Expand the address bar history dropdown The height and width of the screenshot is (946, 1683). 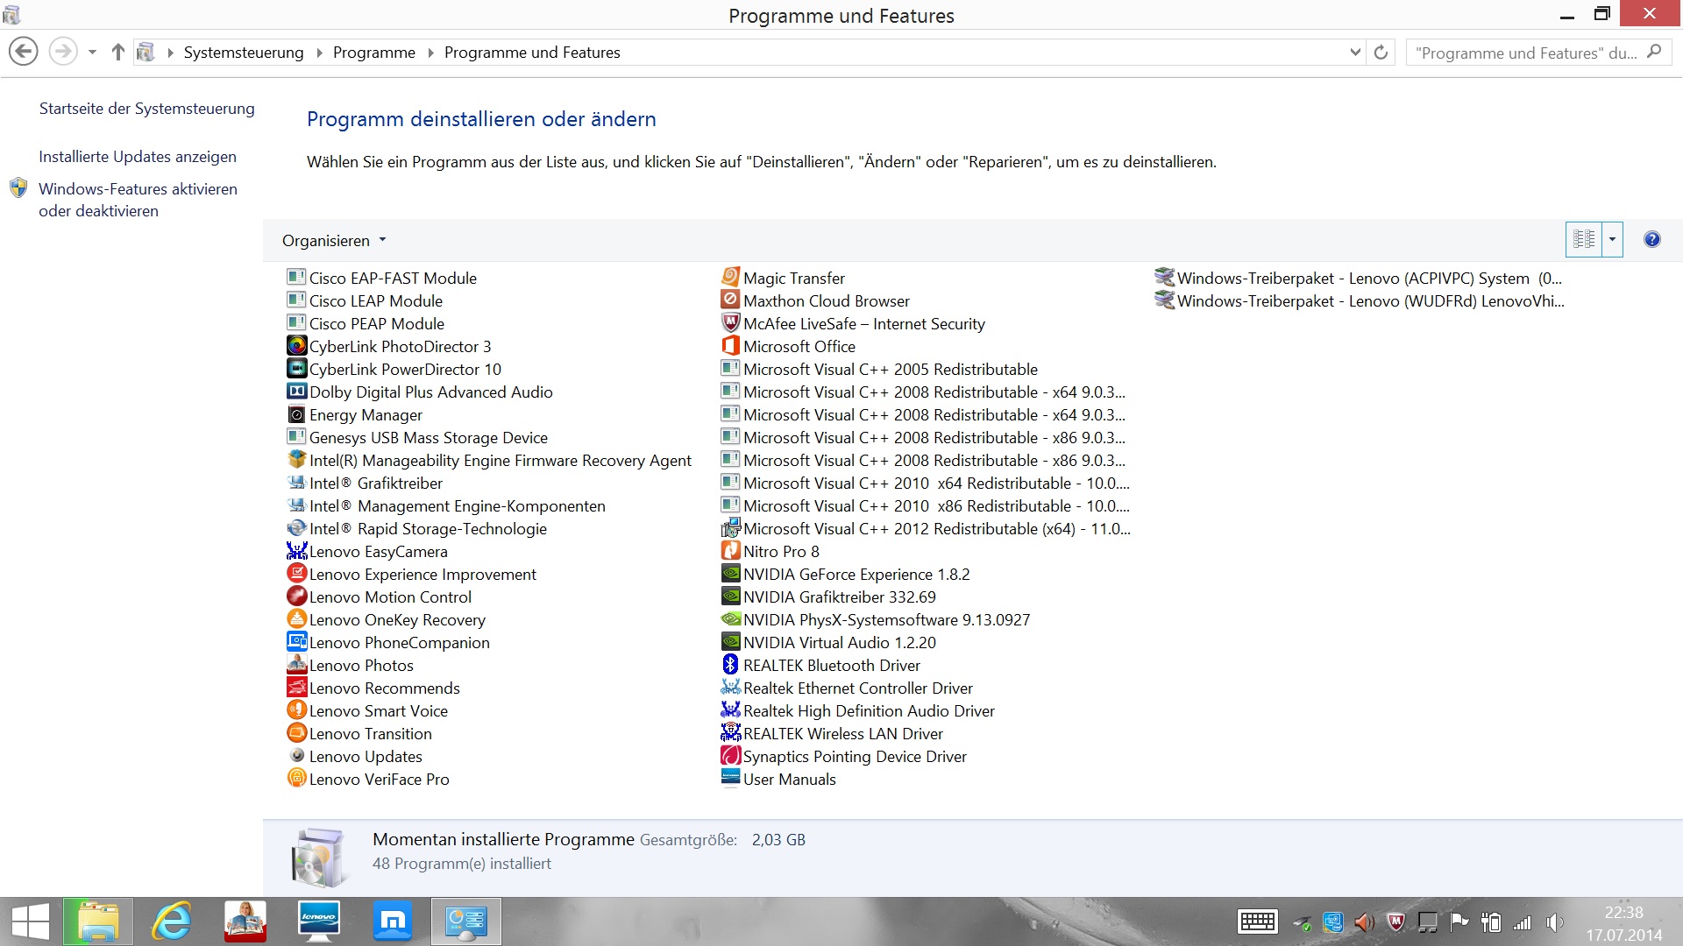coord(1355,53)
